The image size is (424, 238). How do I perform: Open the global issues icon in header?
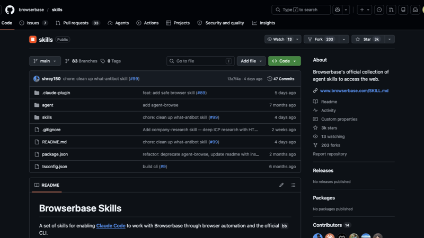click(x=379, y=10)
